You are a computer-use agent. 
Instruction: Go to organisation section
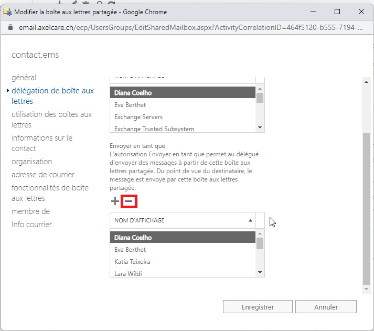tap(31, 162)
